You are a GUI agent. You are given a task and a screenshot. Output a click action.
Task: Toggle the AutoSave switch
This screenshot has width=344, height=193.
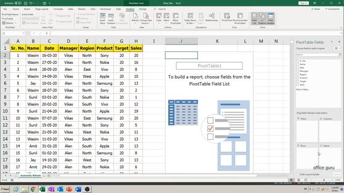18,3
